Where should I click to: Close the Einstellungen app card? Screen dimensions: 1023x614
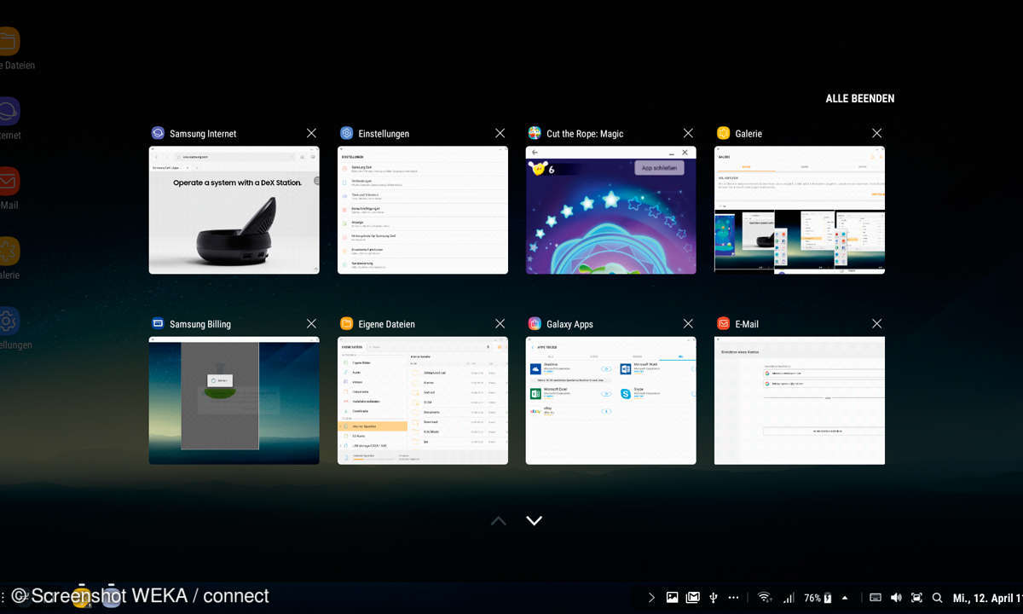[500, 133]
